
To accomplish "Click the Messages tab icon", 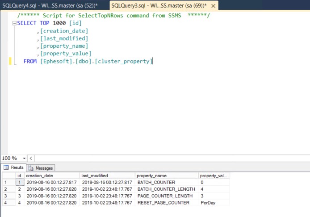I will 31,168.
